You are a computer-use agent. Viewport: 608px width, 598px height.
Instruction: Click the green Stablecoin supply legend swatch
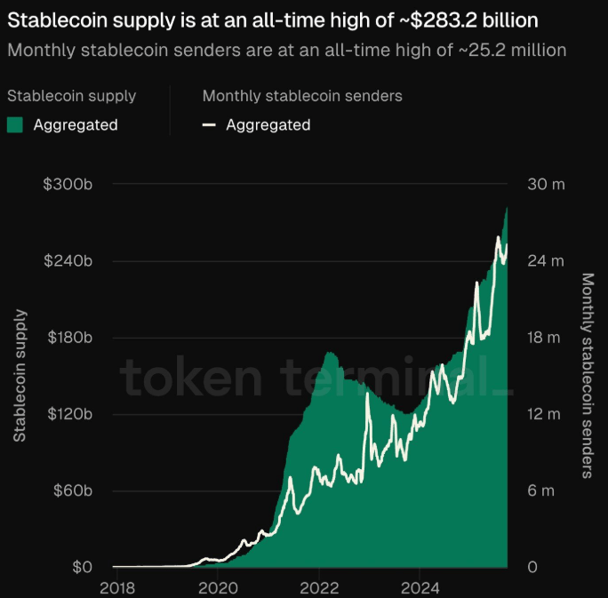pyautogui.click(x=15, y=125)
